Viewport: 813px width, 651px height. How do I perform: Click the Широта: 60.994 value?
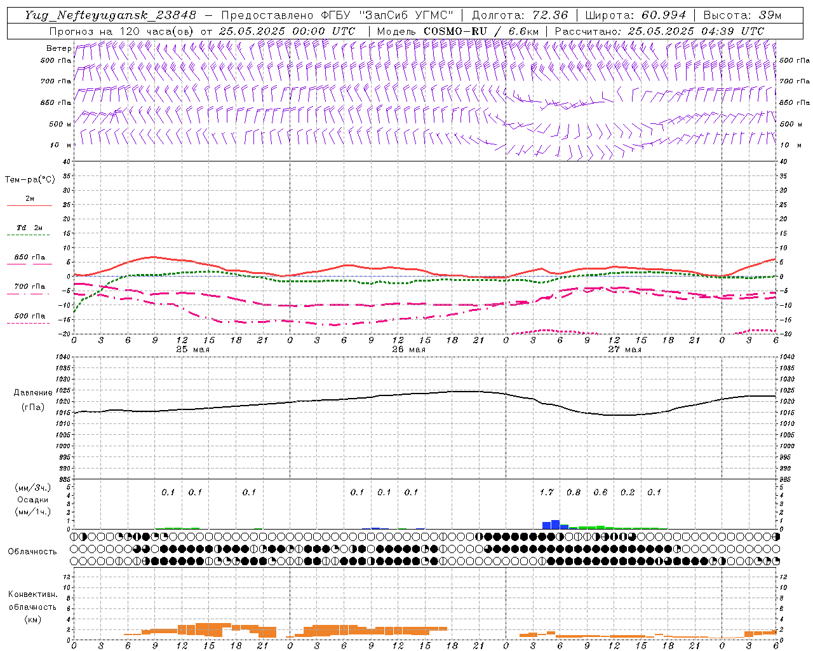(x=635, y=15)
